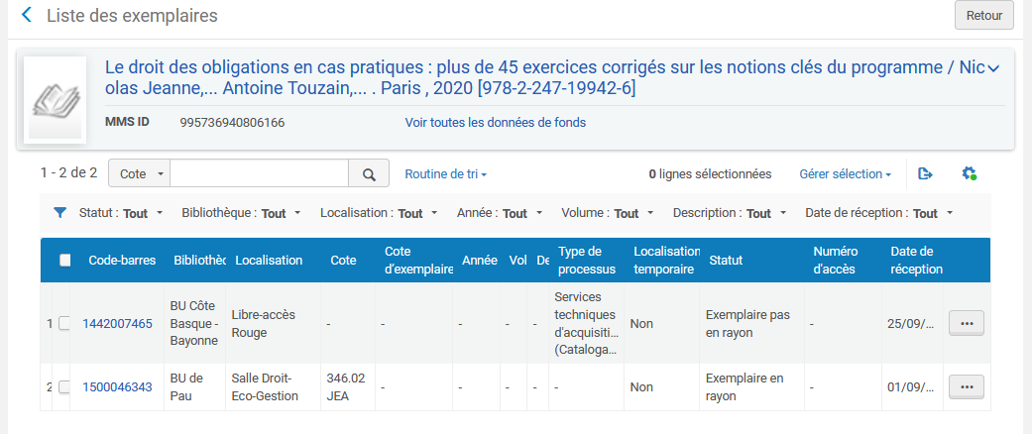The width and height of the screenshot is (1032, 434).
Task: Open the Gérer sélection menu
Action: [845, 174]
